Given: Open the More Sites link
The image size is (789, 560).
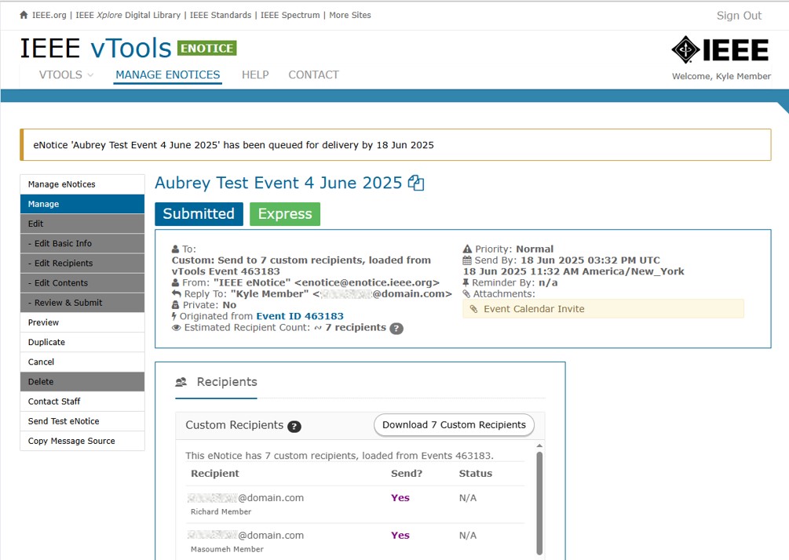Looking at the screenshot, I should tap(350, 15).
